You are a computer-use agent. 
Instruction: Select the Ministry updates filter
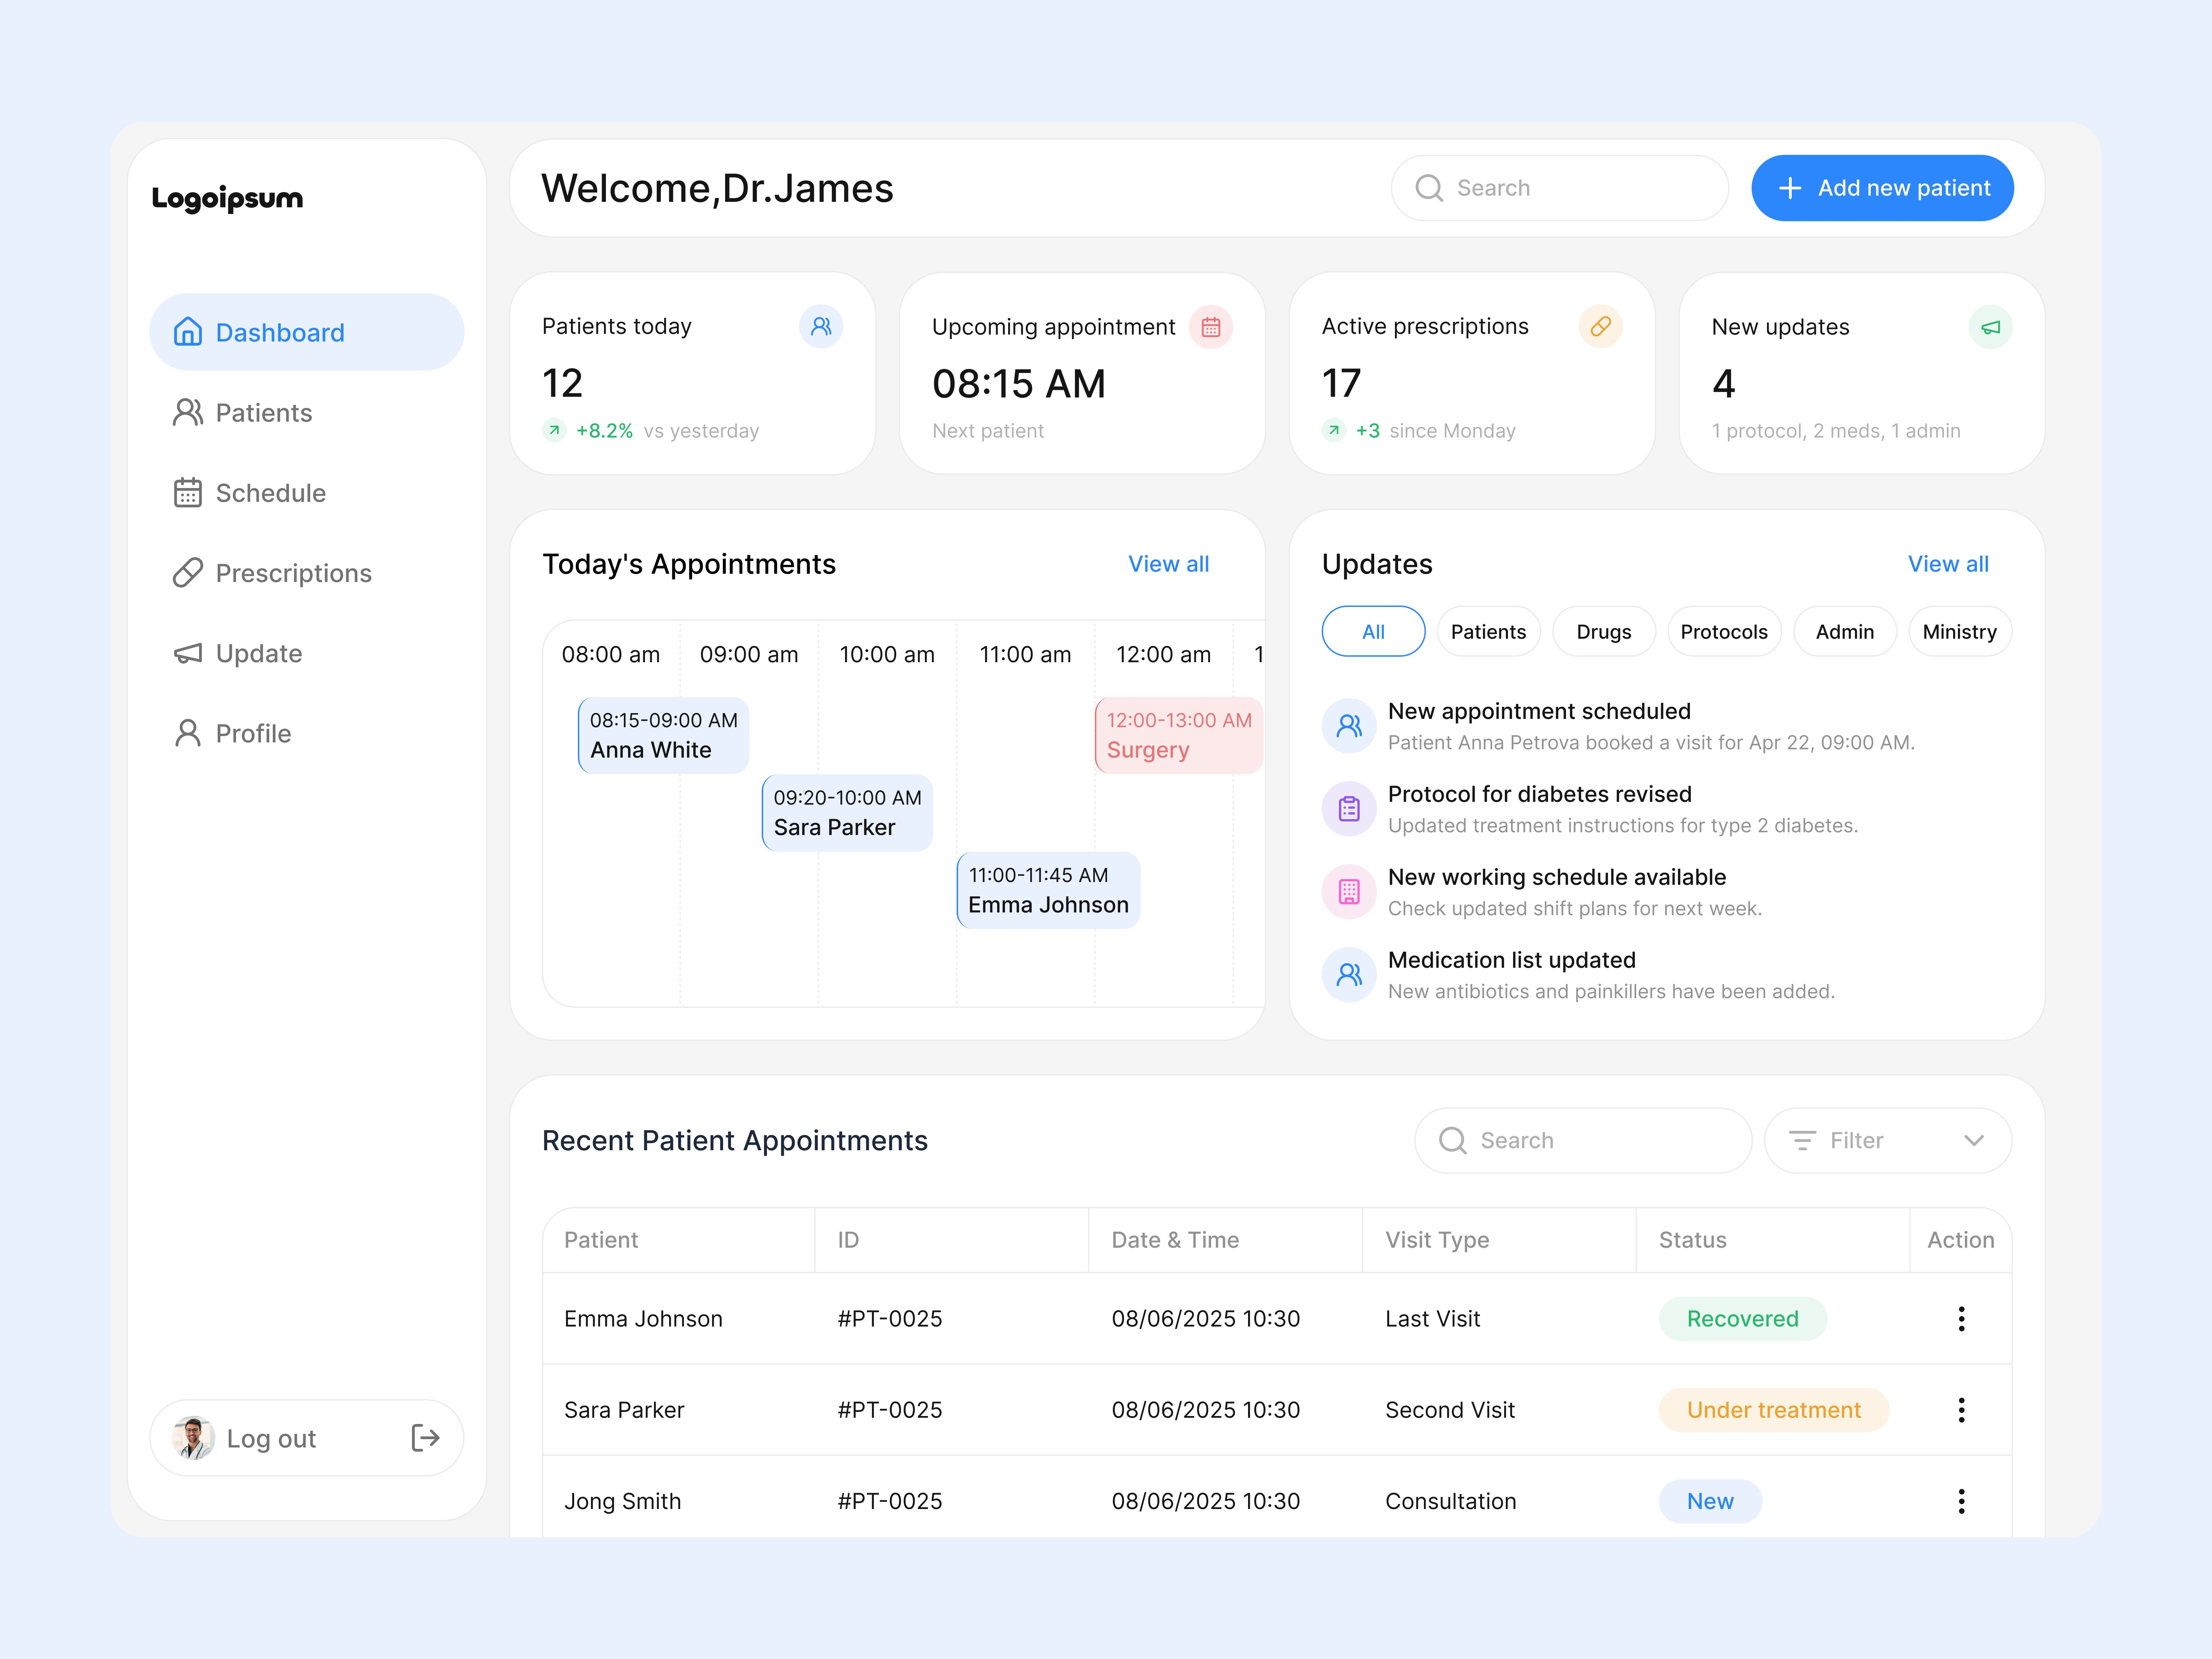(1960, 631)
